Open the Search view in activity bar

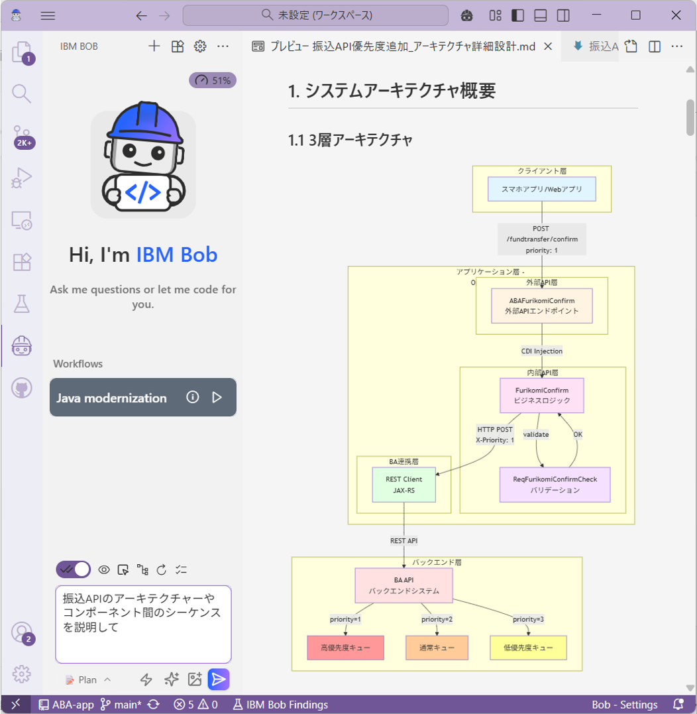(x=22, y=93)
